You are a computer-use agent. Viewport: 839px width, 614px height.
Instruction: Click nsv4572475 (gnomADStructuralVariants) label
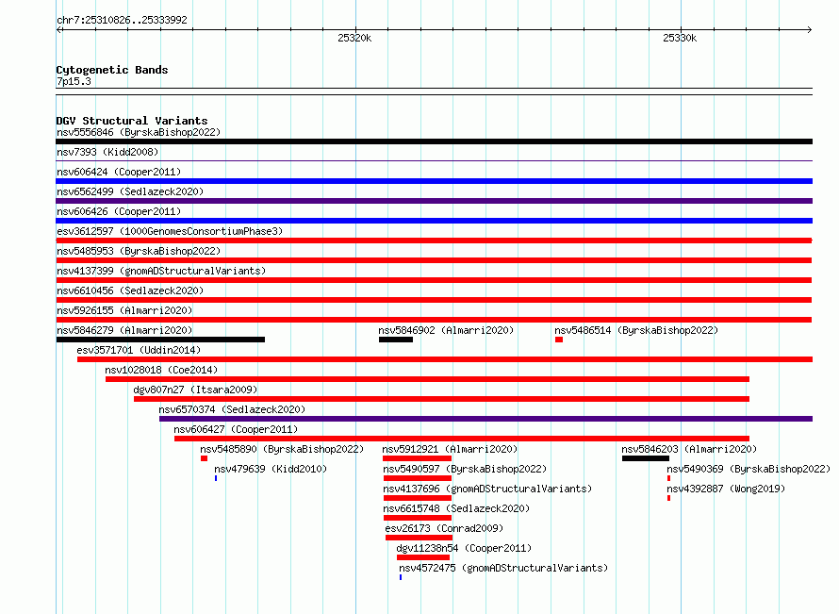503,568
